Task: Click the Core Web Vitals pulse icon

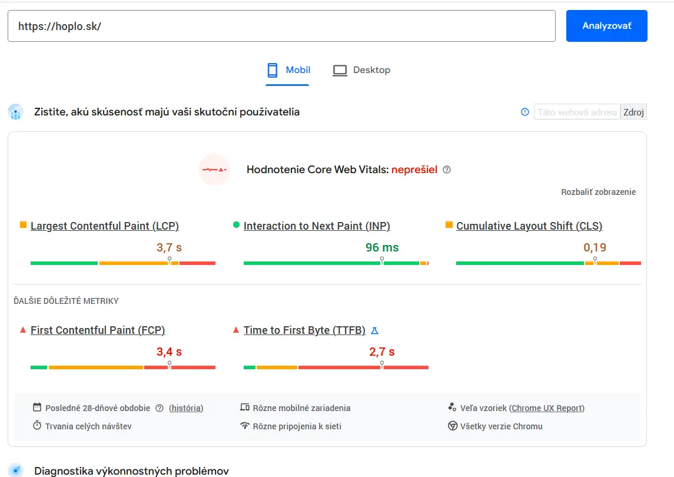Action: [x=214, y=170]
